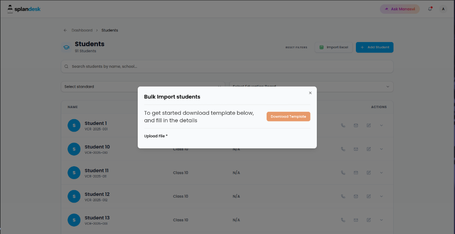
Task: Edit Student 1 via pencil icon
Action: click(x=369, y=125)
